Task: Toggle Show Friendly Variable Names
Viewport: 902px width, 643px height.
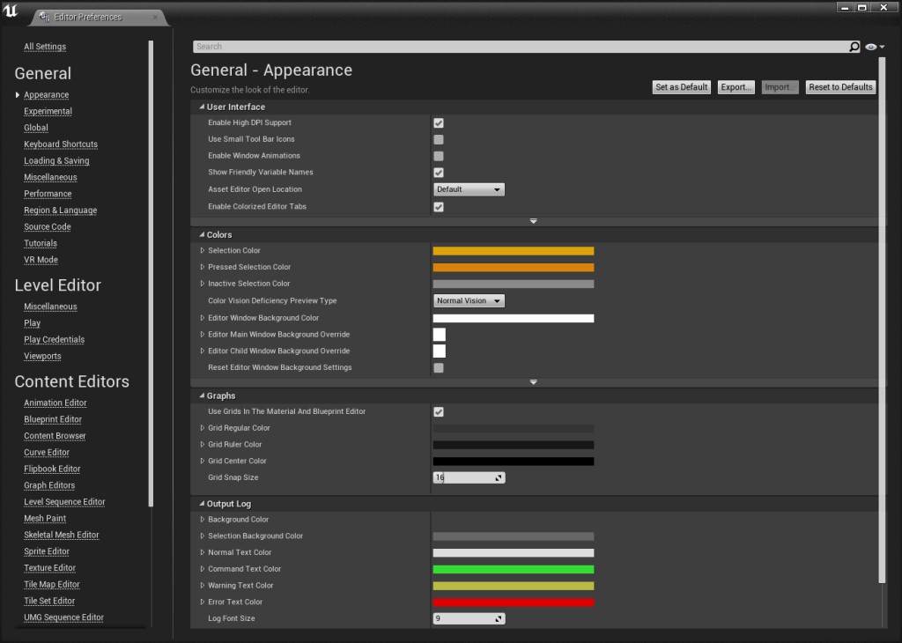Action: (x=439, y=173)
